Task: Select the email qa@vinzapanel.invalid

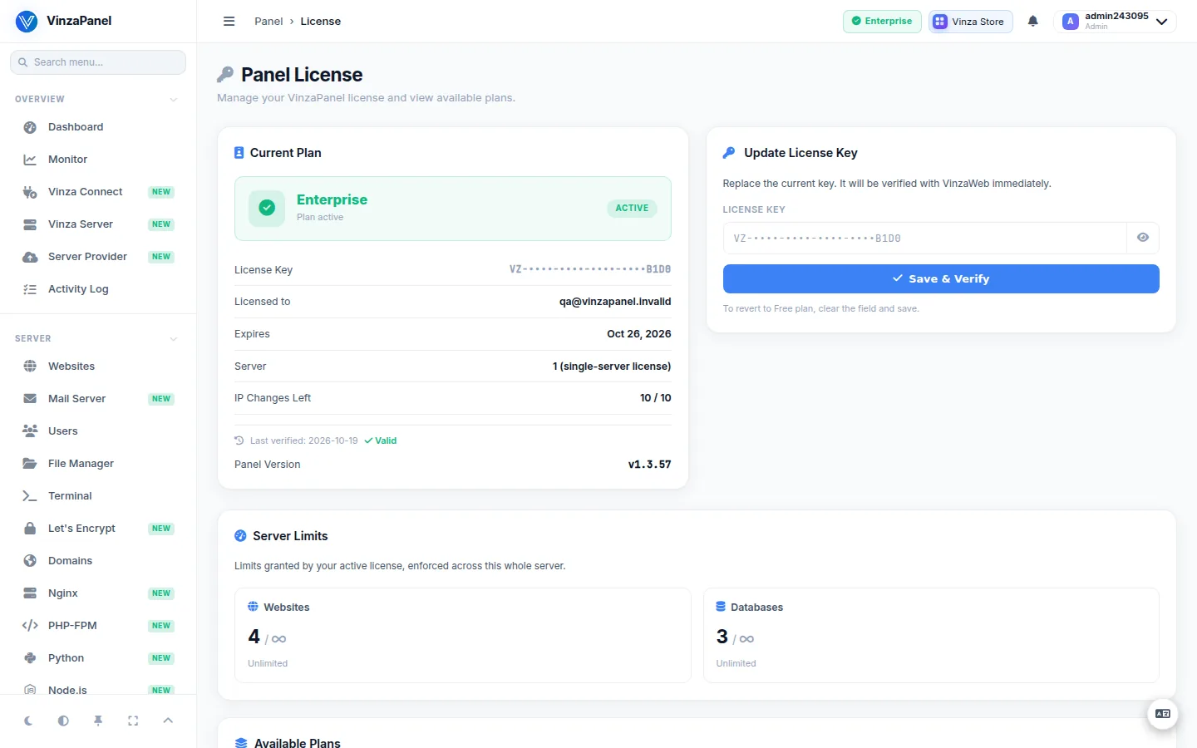Action: 615,302
